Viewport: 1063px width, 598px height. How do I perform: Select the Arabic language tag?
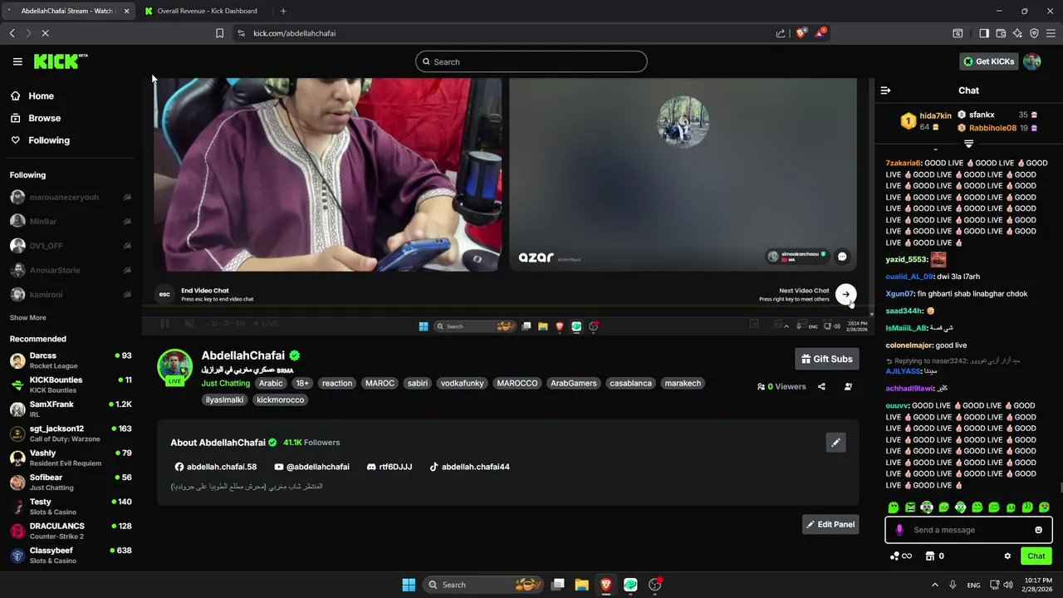[x=271, y=383]
